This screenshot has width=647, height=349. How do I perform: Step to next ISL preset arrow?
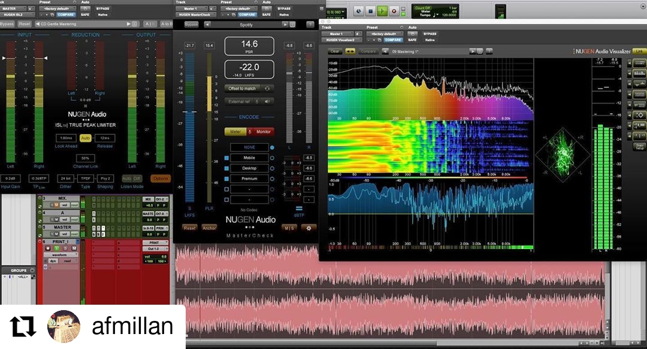coord(128,24)
